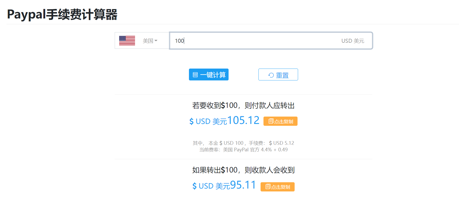459x202 pixels.
Task: Click the USD 美元 currency suffix label
Action: 353,41
